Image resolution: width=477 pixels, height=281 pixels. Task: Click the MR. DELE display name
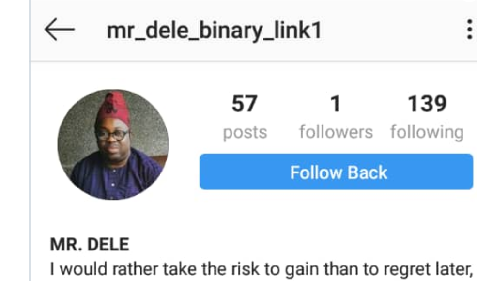pyautogui.click(x=90, y=245)
